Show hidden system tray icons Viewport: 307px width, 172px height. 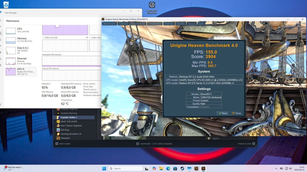click(276, 169)
